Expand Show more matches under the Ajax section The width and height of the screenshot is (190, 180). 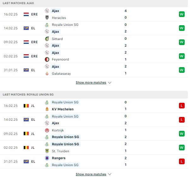click(91, 83)
